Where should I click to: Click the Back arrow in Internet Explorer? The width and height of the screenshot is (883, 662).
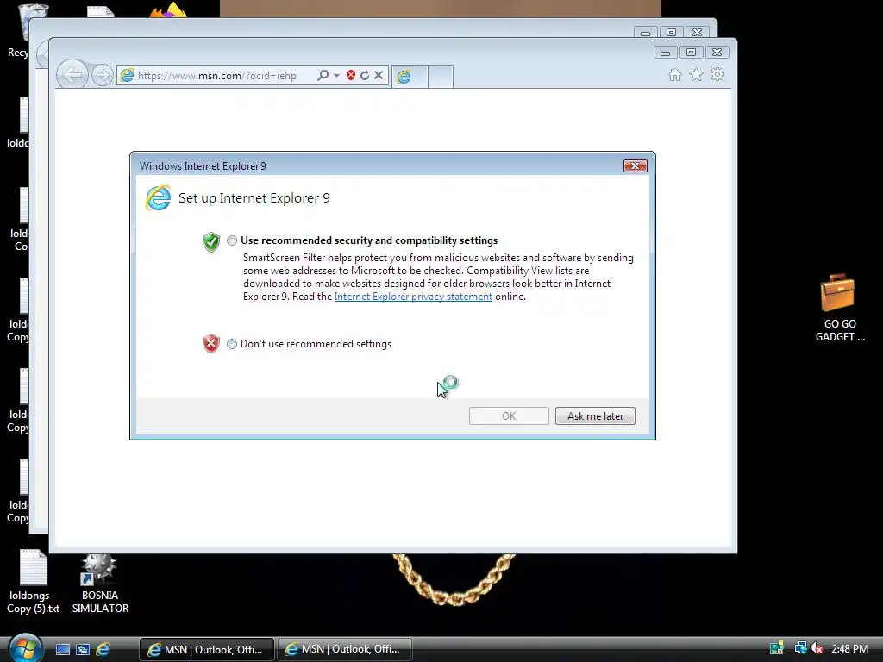[x=72, y=75]
